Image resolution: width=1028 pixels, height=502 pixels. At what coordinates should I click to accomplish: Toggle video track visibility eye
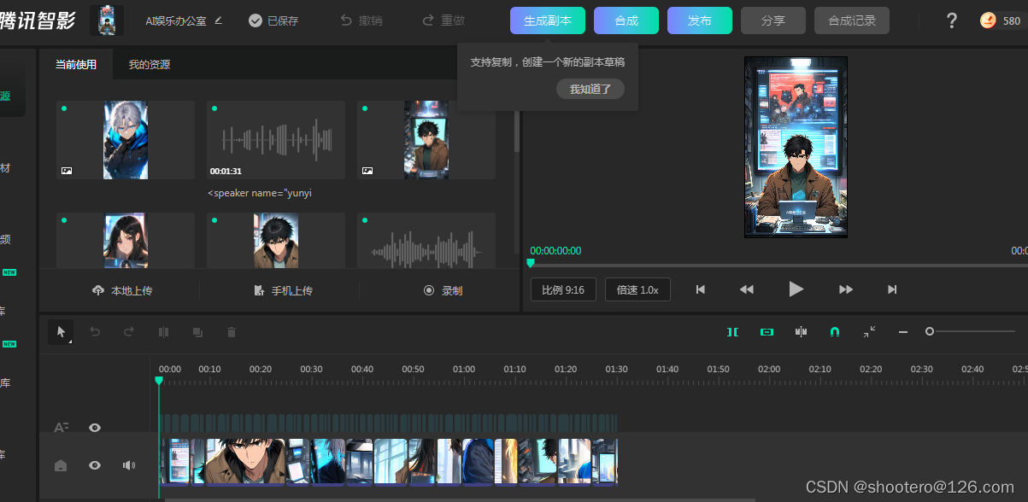coord(95,465)
